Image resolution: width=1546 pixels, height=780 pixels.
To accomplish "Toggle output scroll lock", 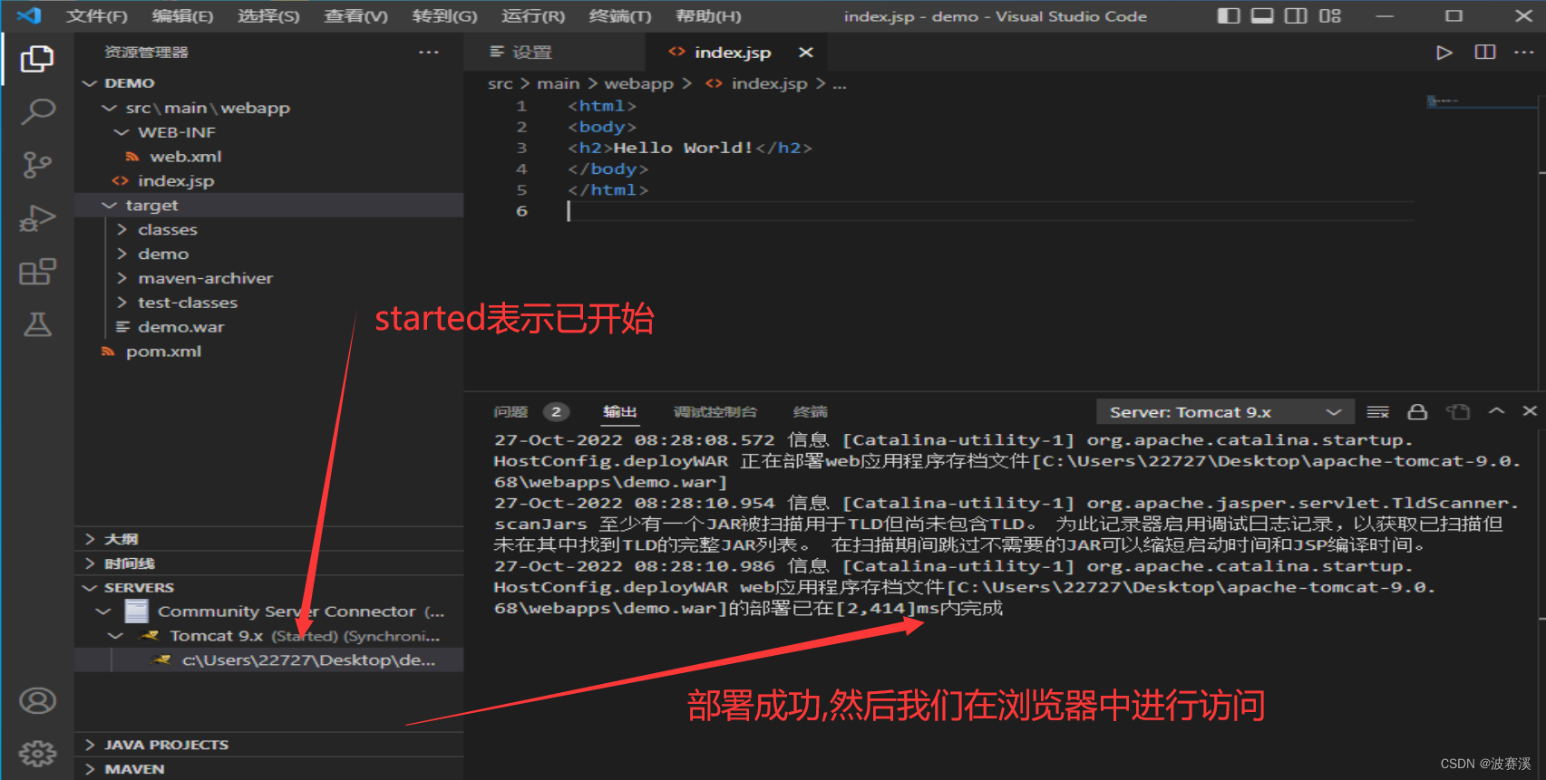I will click(x=1417, y=412).
